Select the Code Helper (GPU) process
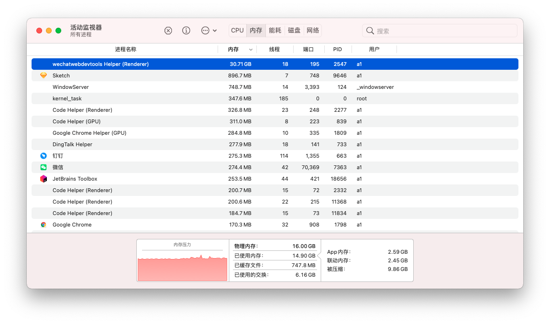 pyautogui.click(x=275, y=121)
